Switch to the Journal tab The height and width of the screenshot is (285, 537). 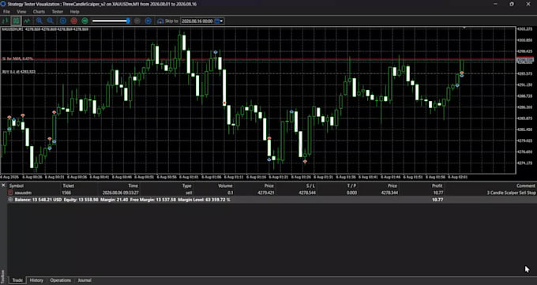pyautogui.click(x=84, y=280)
